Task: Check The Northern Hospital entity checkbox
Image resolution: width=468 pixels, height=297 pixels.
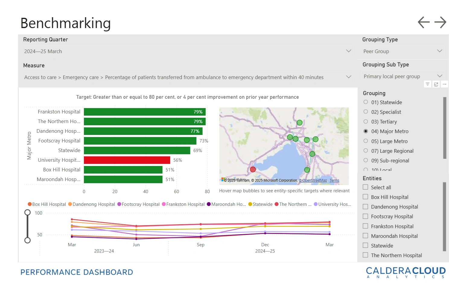Action: point(365,255)
